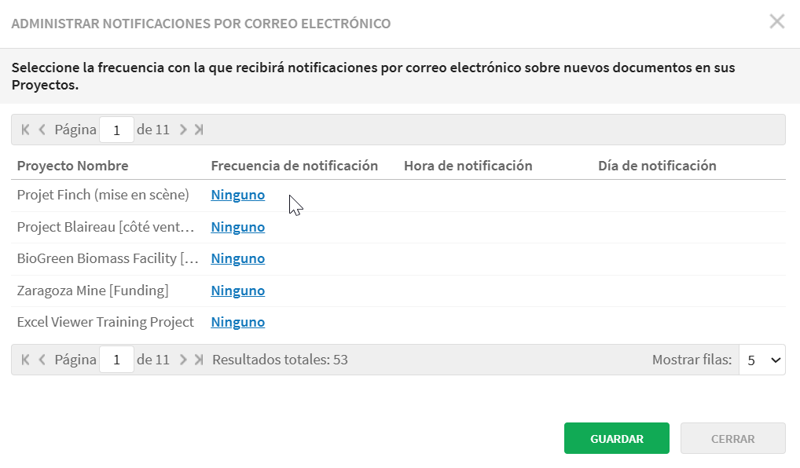Jump to last page in bottom pager
This screenshot has width=800, height=468.
tap(199, 360)
